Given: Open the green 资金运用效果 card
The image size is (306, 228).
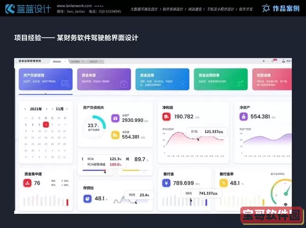Looking at the screenshot, I should click(x=221, y=79).
